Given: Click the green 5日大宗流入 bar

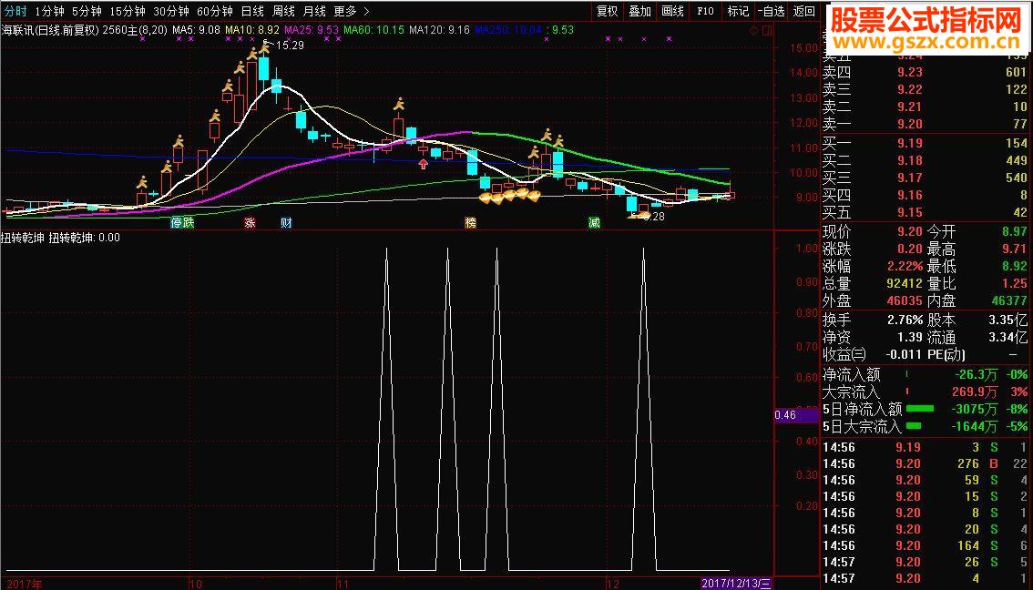Looking at the screenshot, I should [x=914, y=426].
